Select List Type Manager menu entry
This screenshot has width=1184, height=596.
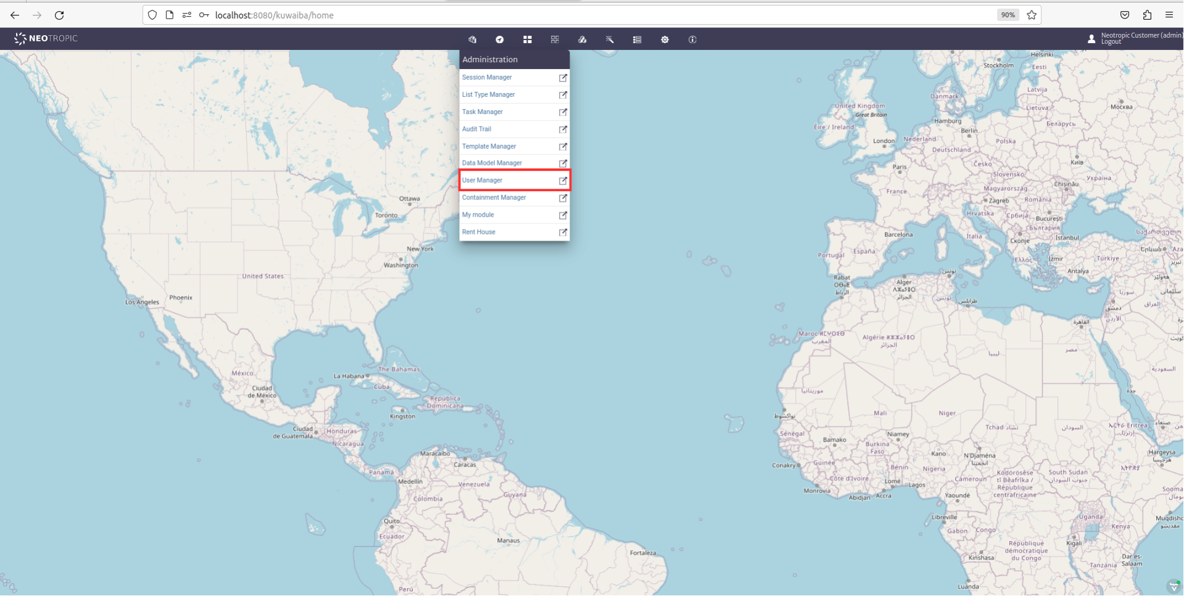tap(488, 95)
